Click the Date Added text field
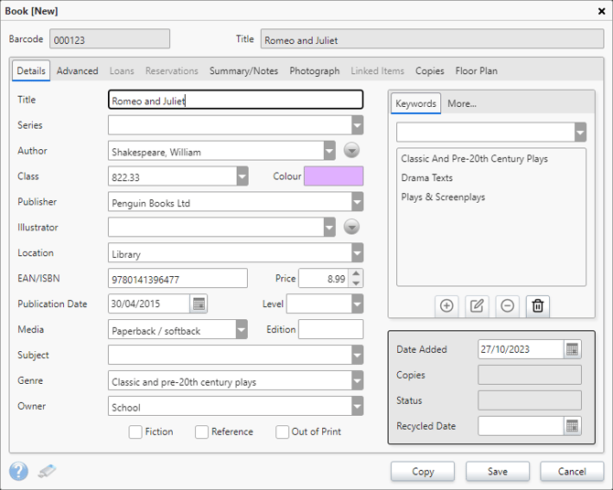The height and width of the screenshot is (490, 613). click(521, 349)
